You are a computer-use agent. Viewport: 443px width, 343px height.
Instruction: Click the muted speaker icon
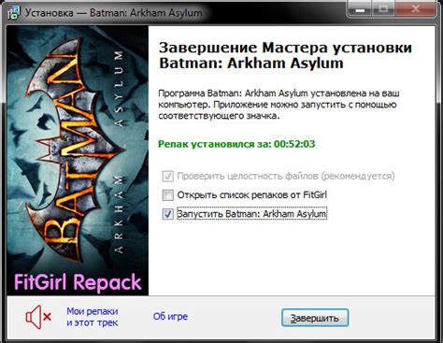[38, 317]
